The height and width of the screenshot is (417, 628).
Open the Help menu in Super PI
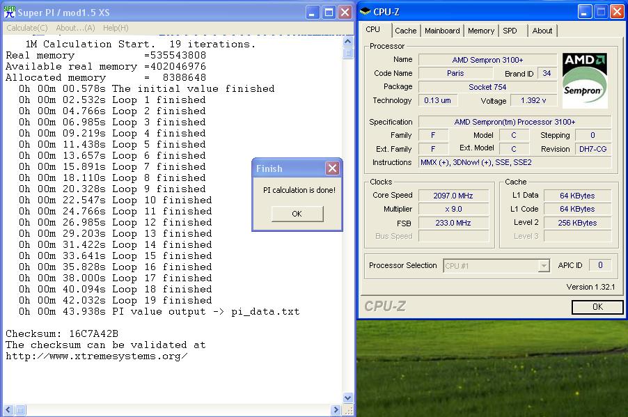(116, 28)
